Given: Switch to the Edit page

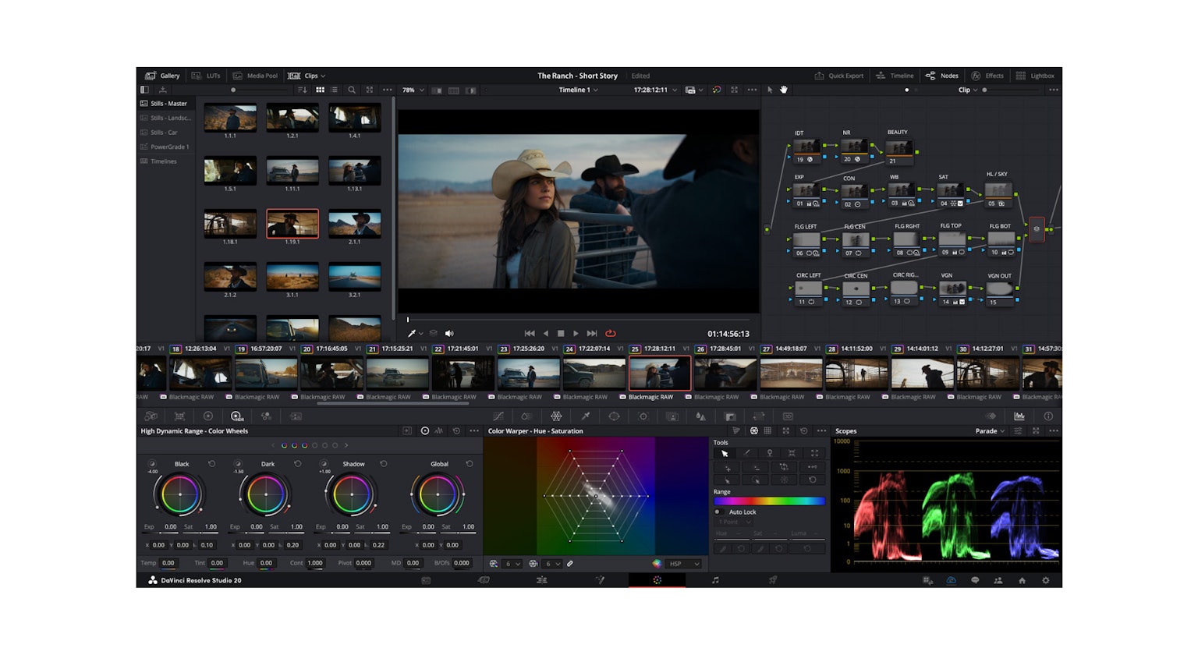Looking at the screenshot, I should pyautogui.click(x=543, y=580).
